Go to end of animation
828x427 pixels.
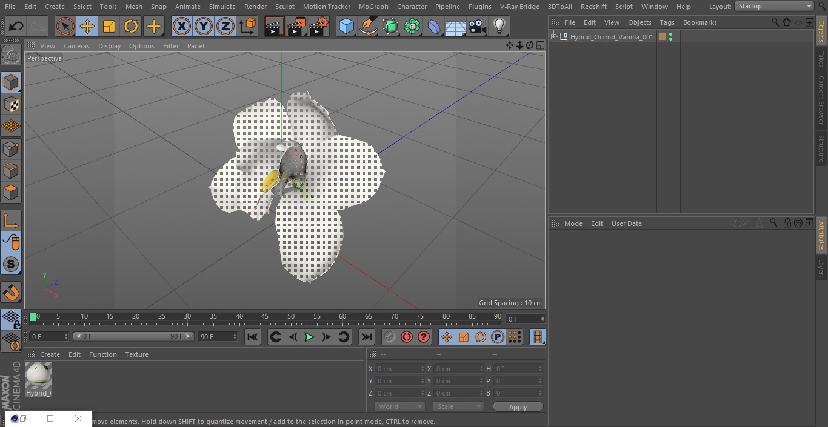(366, 337)
